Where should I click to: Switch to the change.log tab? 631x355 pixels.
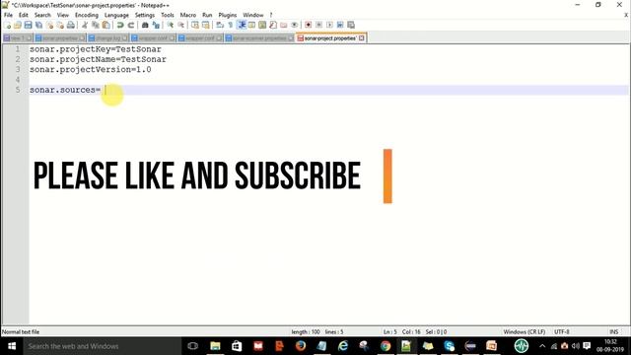click(108, 38)
